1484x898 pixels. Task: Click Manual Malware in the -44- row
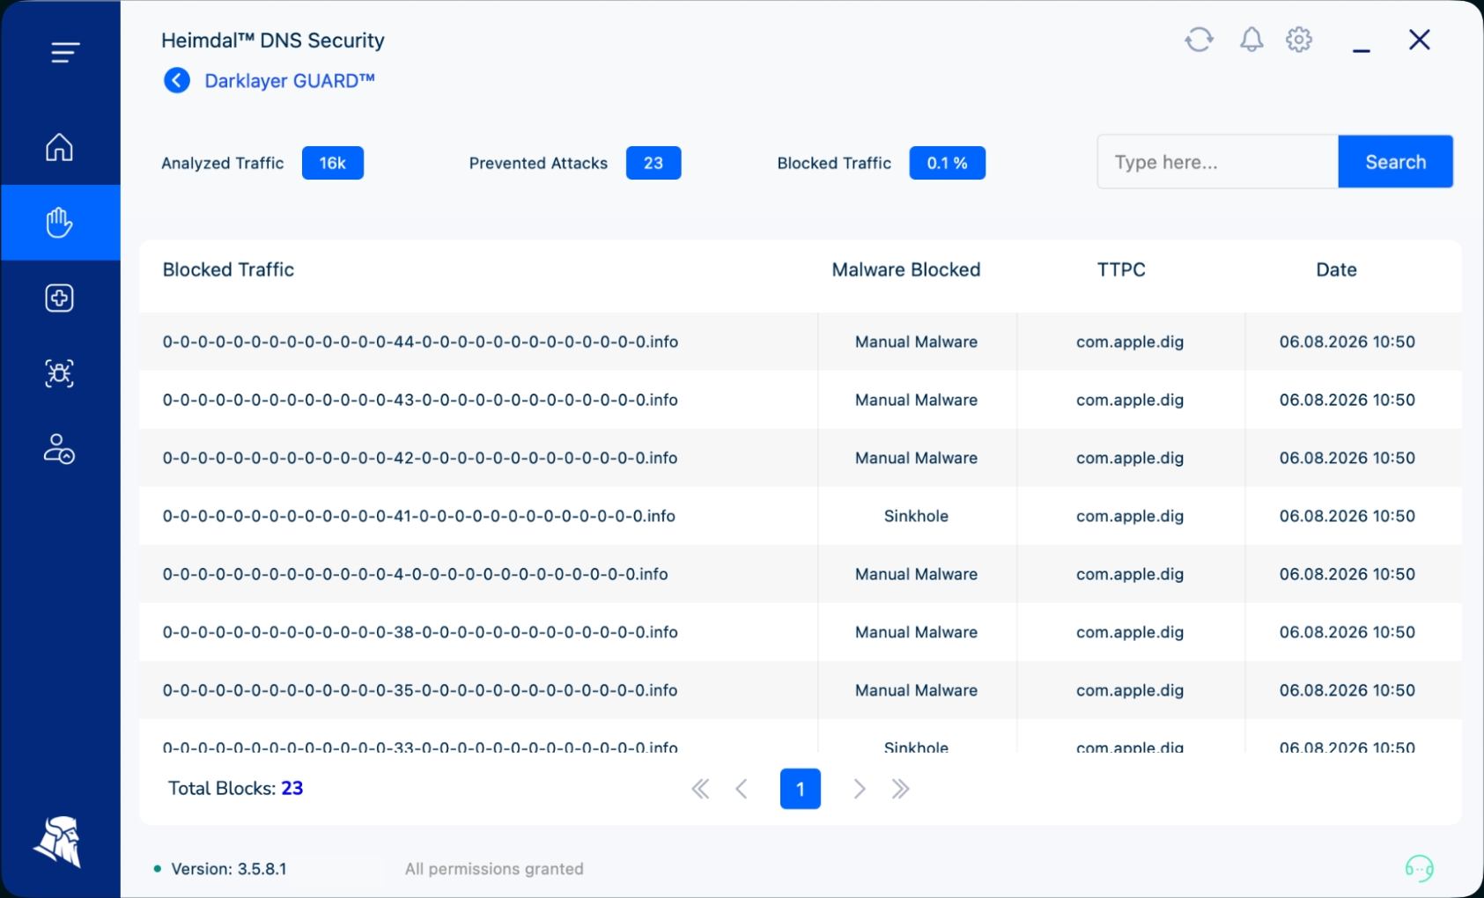(916, 342)
